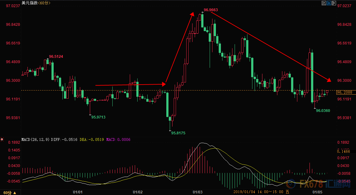
Task: Click the 01/03 date on time axis
Action: [x=198, y=192]
